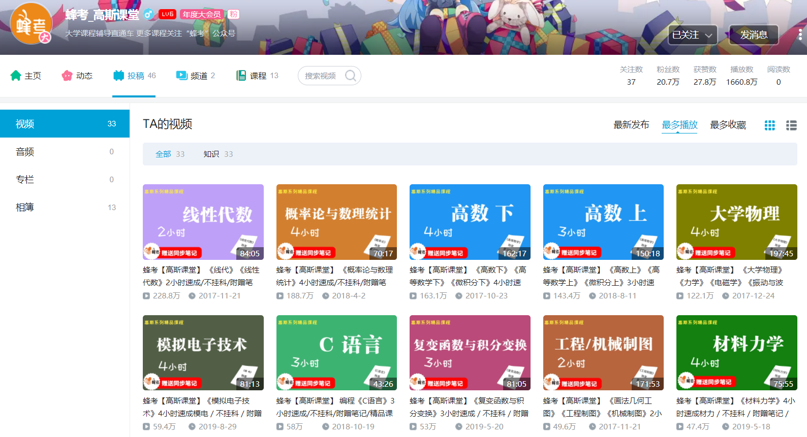
Task: Open the 动态 tab
Action: (x=77, y=76)
